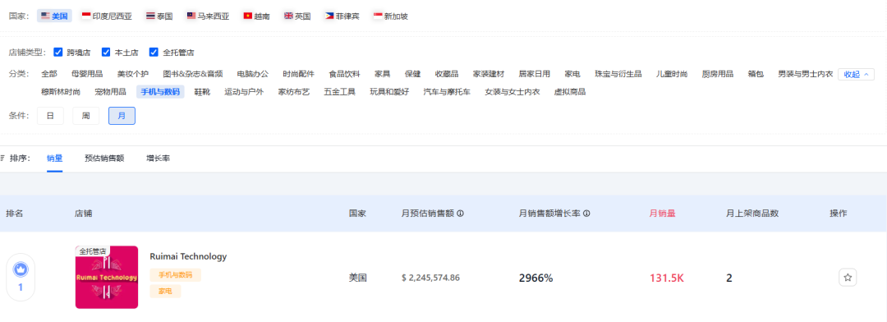This screenshot has height=322, width=887.
Task: Click 家电 tag under Ruimai Technology
Action: (x=165, y=292)
